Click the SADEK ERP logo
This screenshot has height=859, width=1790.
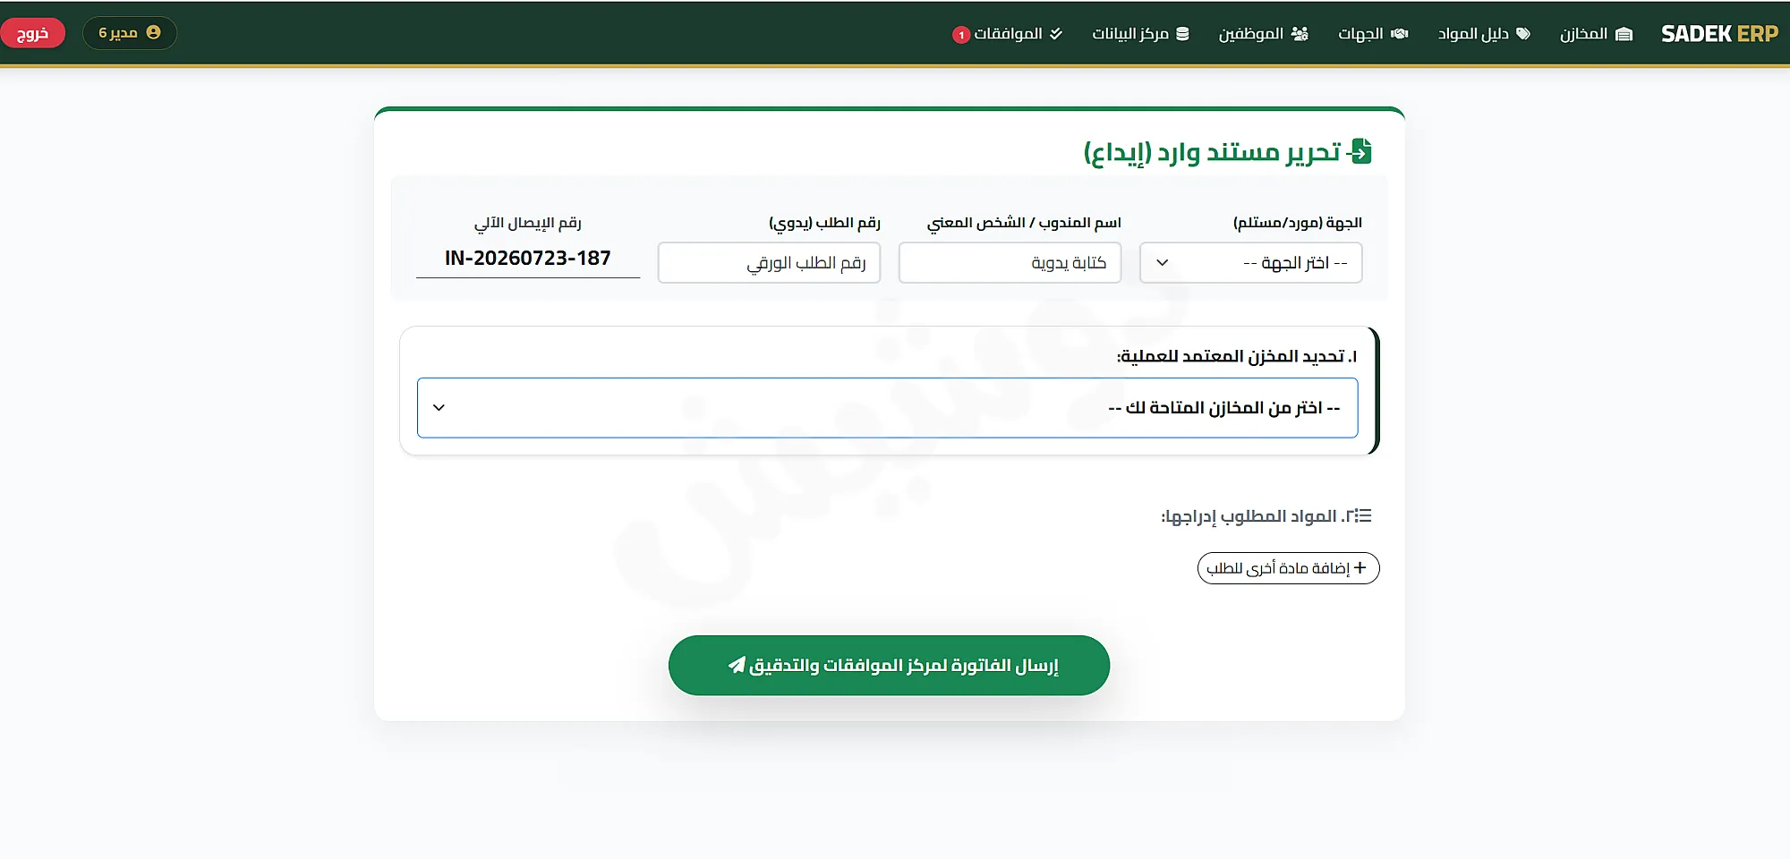[x=1719, y=34]
